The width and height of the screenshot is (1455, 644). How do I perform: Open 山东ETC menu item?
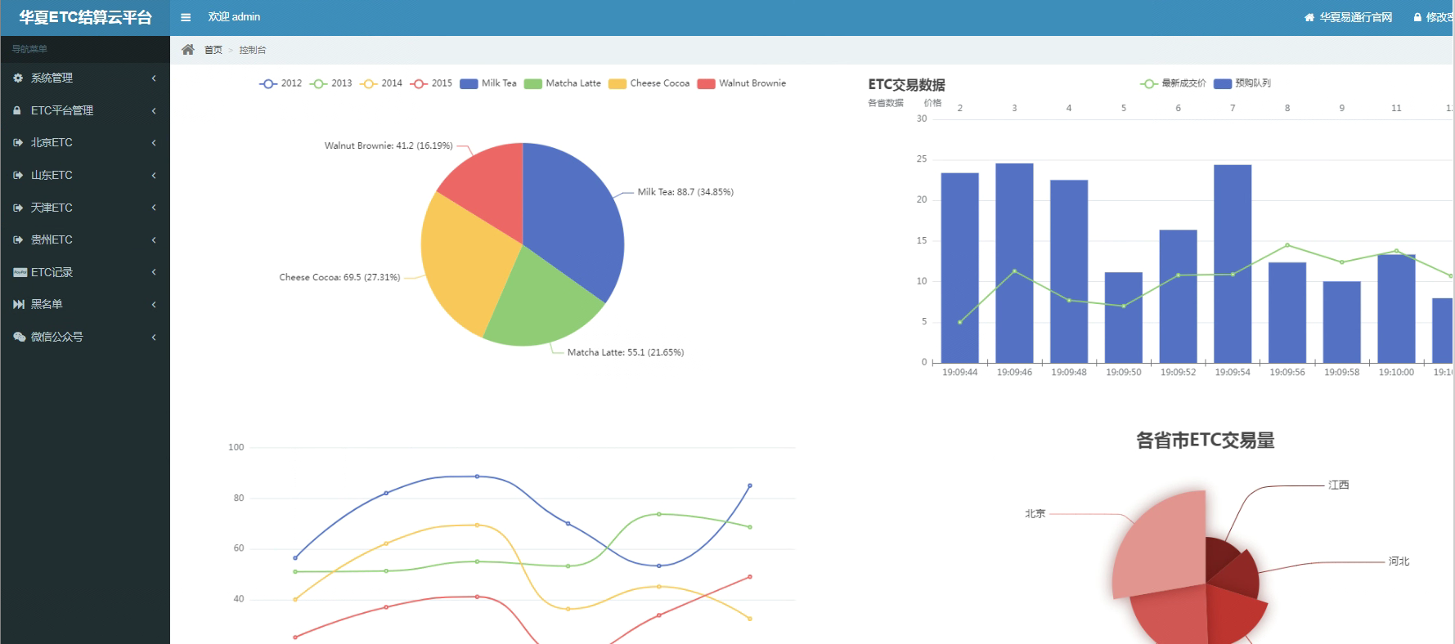85,175
